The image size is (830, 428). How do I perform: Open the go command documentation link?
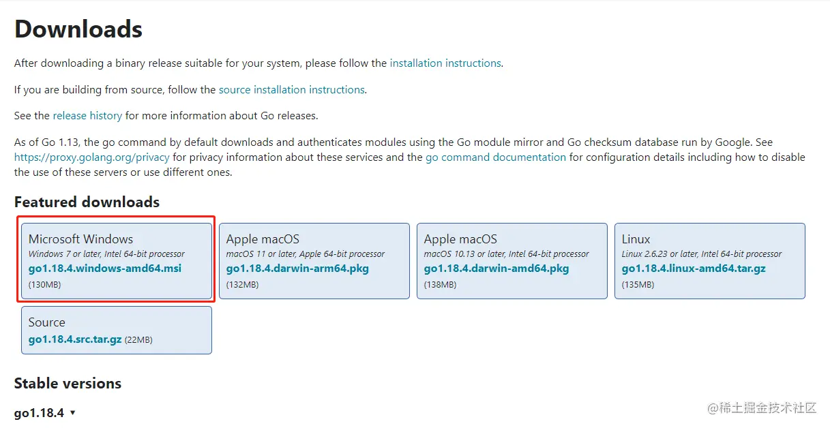pos(496,157)
